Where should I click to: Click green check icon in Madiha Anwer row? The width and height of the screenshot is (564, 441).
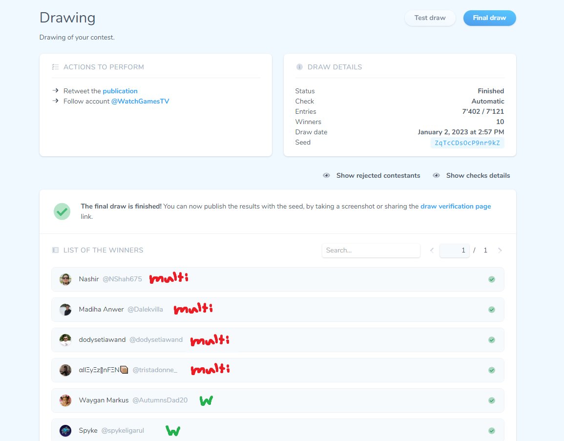coord(492,309)
